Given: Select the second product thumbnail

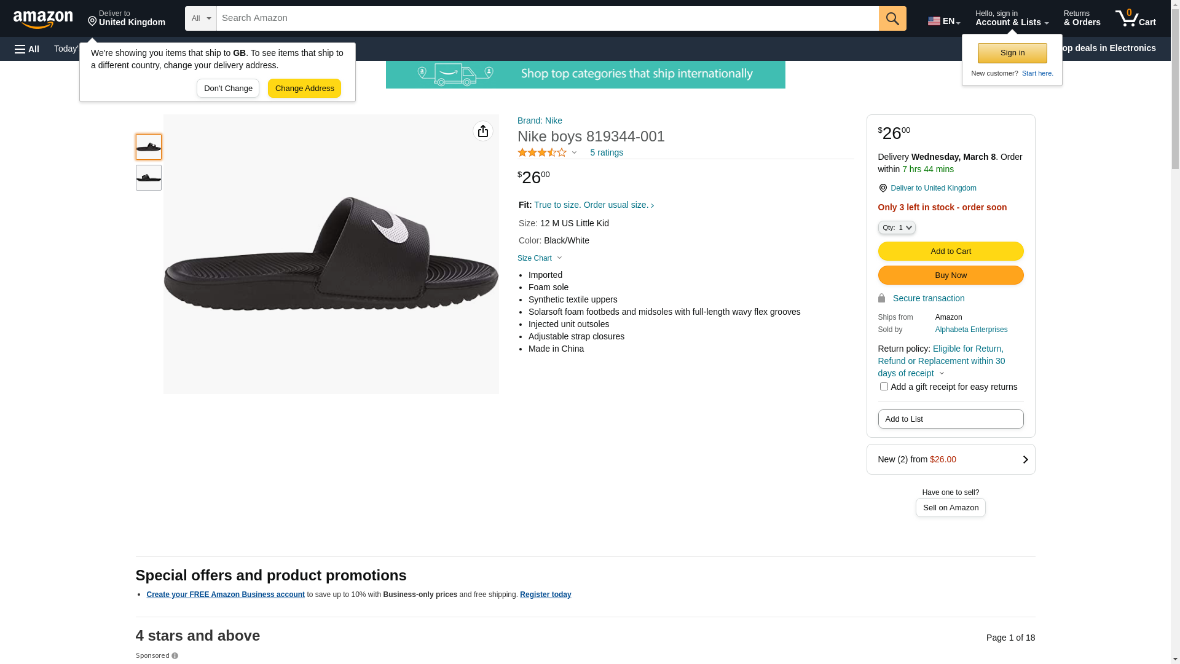Looking at the screenshot, I should [149, 178].
